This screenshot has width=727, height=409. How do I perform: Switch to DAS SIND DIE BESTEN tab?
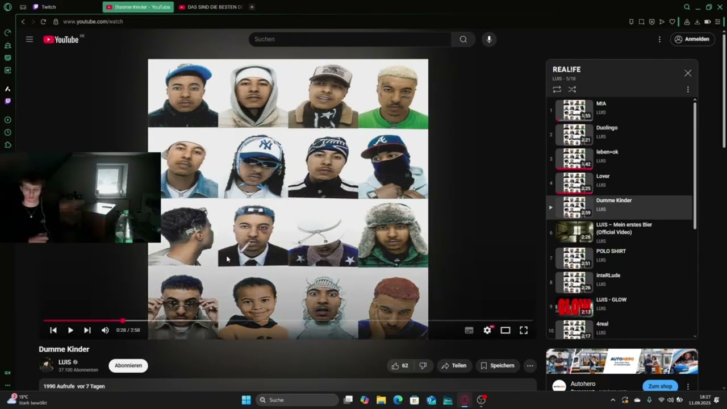[211, 7]
